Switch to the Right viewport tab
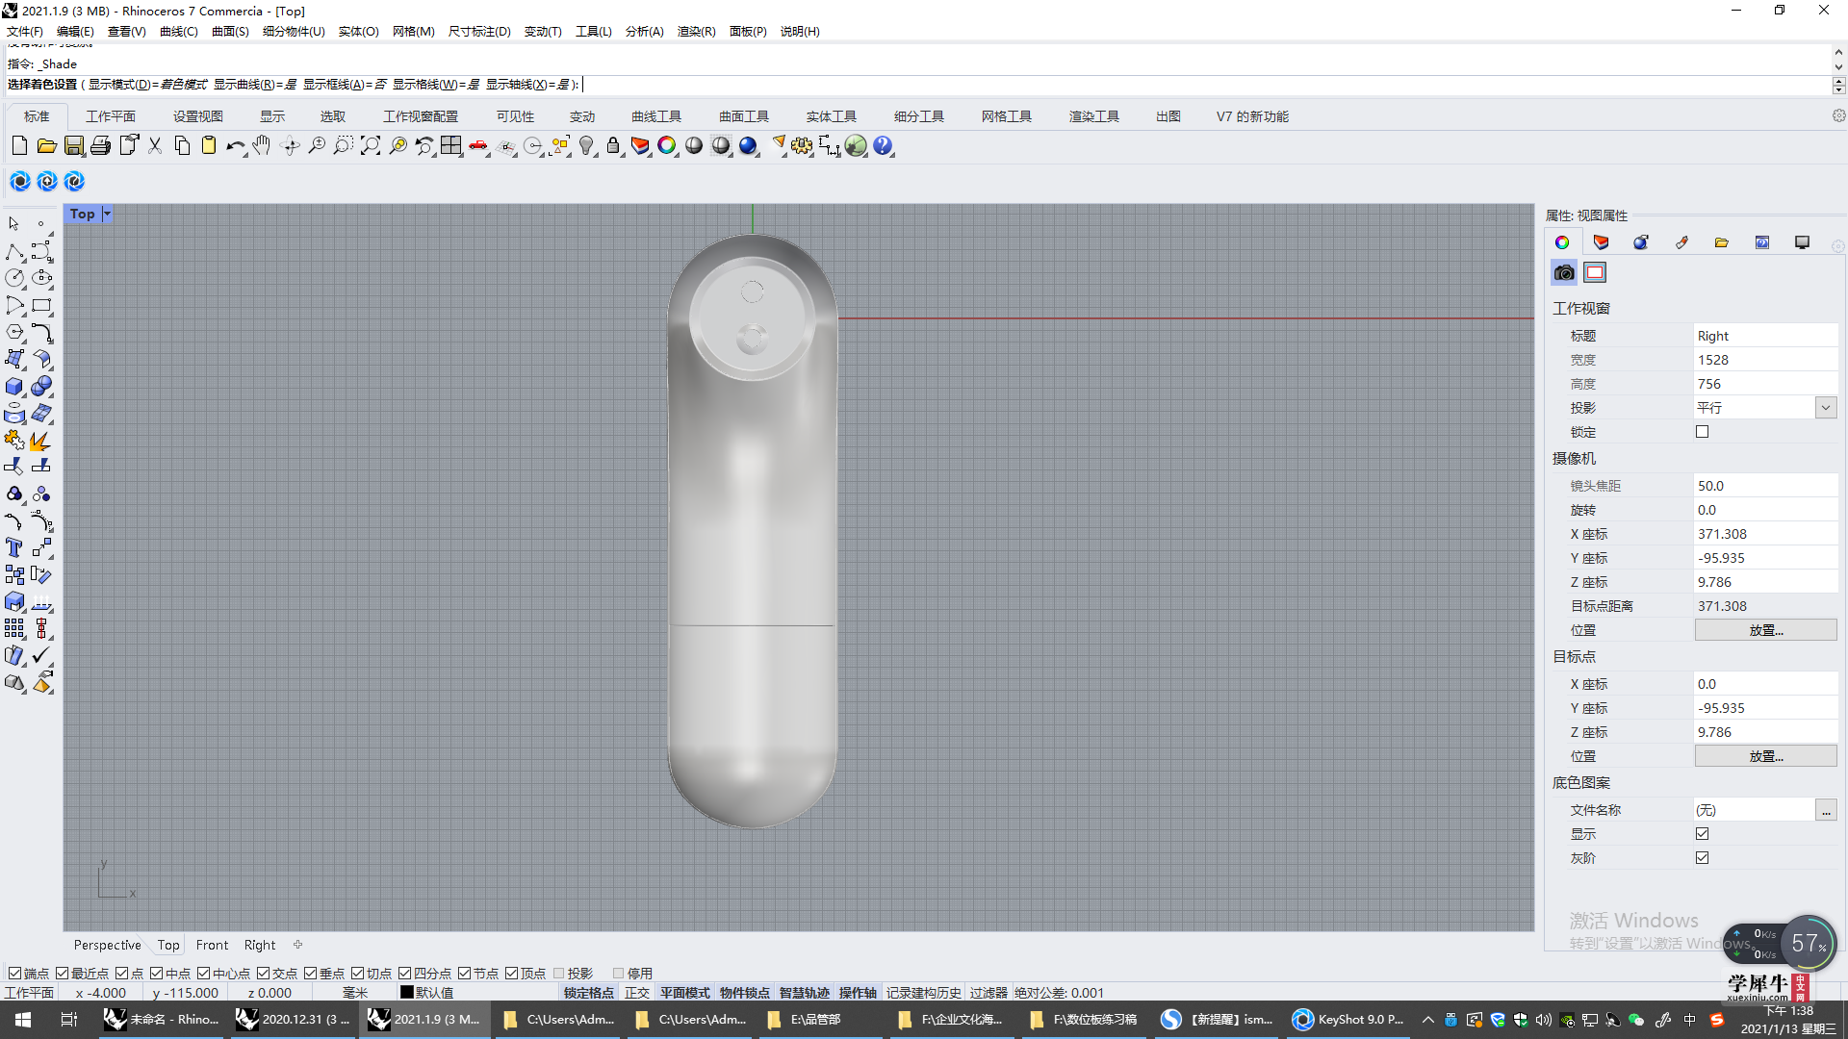 pos(260,945)
